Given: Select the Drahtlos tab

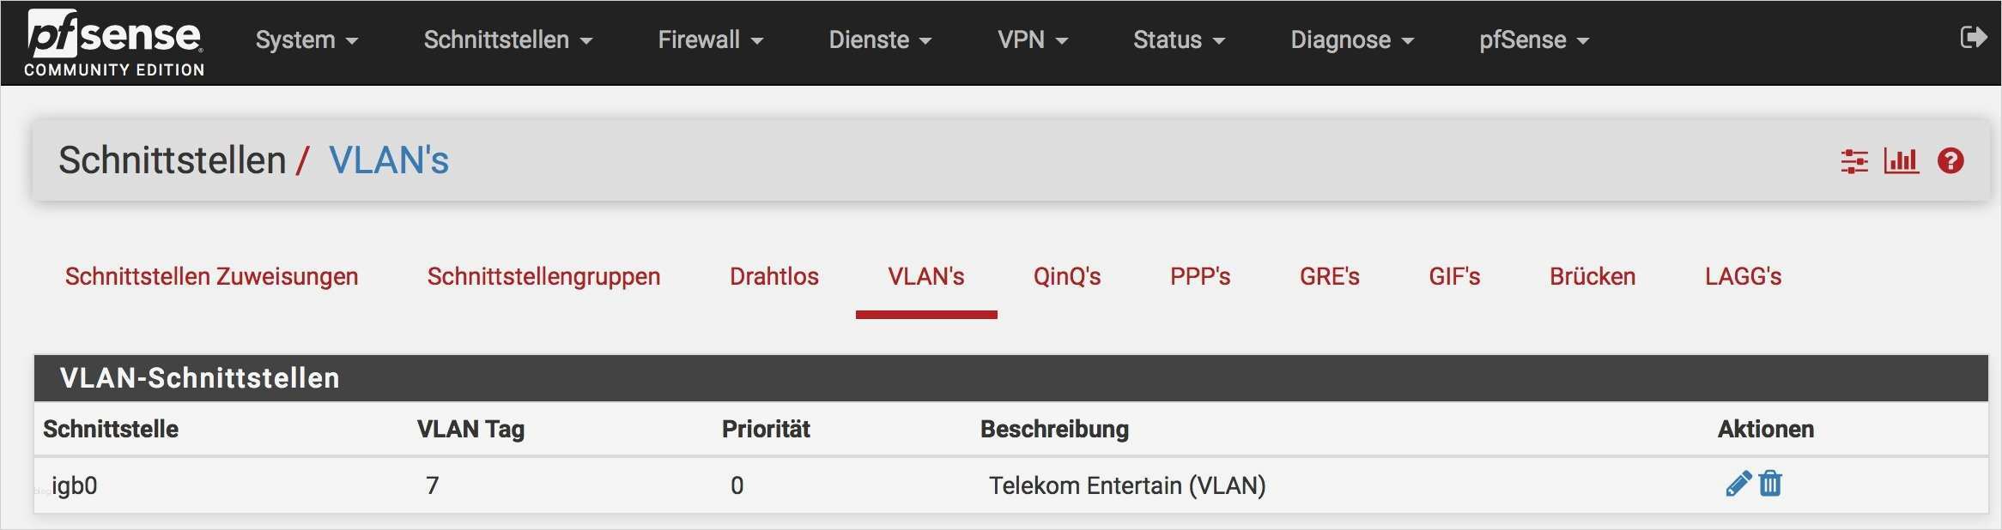Looking at the screenshot, I should [773, 276].
